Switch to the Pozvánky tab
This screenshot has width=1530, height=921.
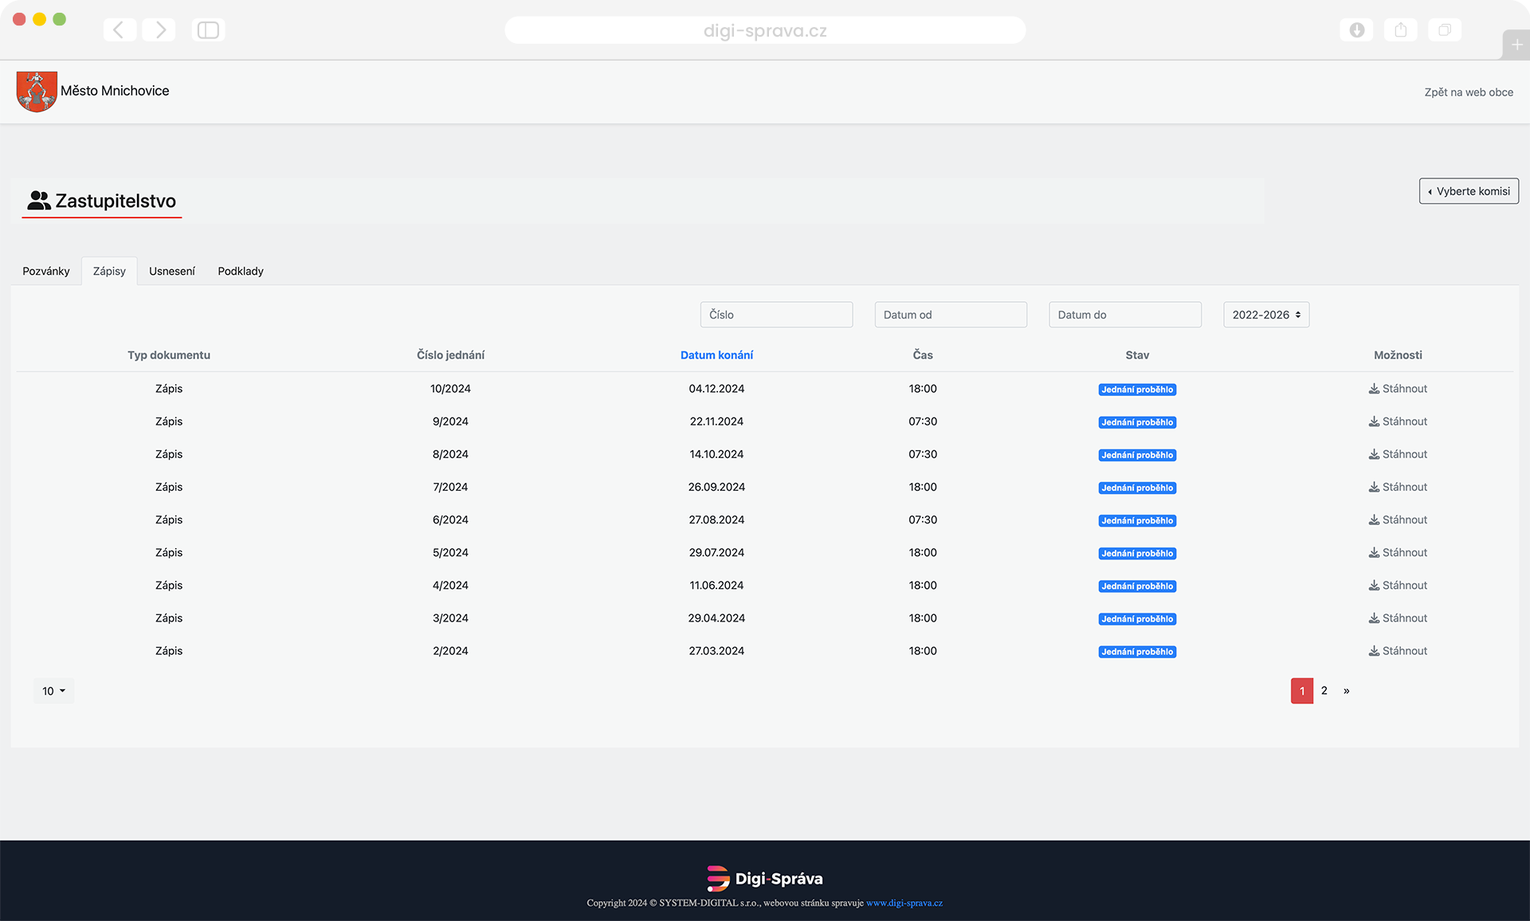tap(46, 271)
